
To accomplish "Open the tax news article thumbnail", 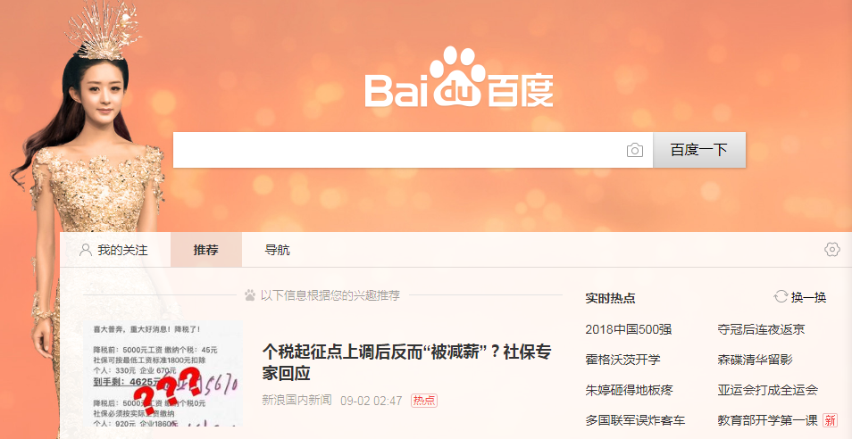I will 163,375.
